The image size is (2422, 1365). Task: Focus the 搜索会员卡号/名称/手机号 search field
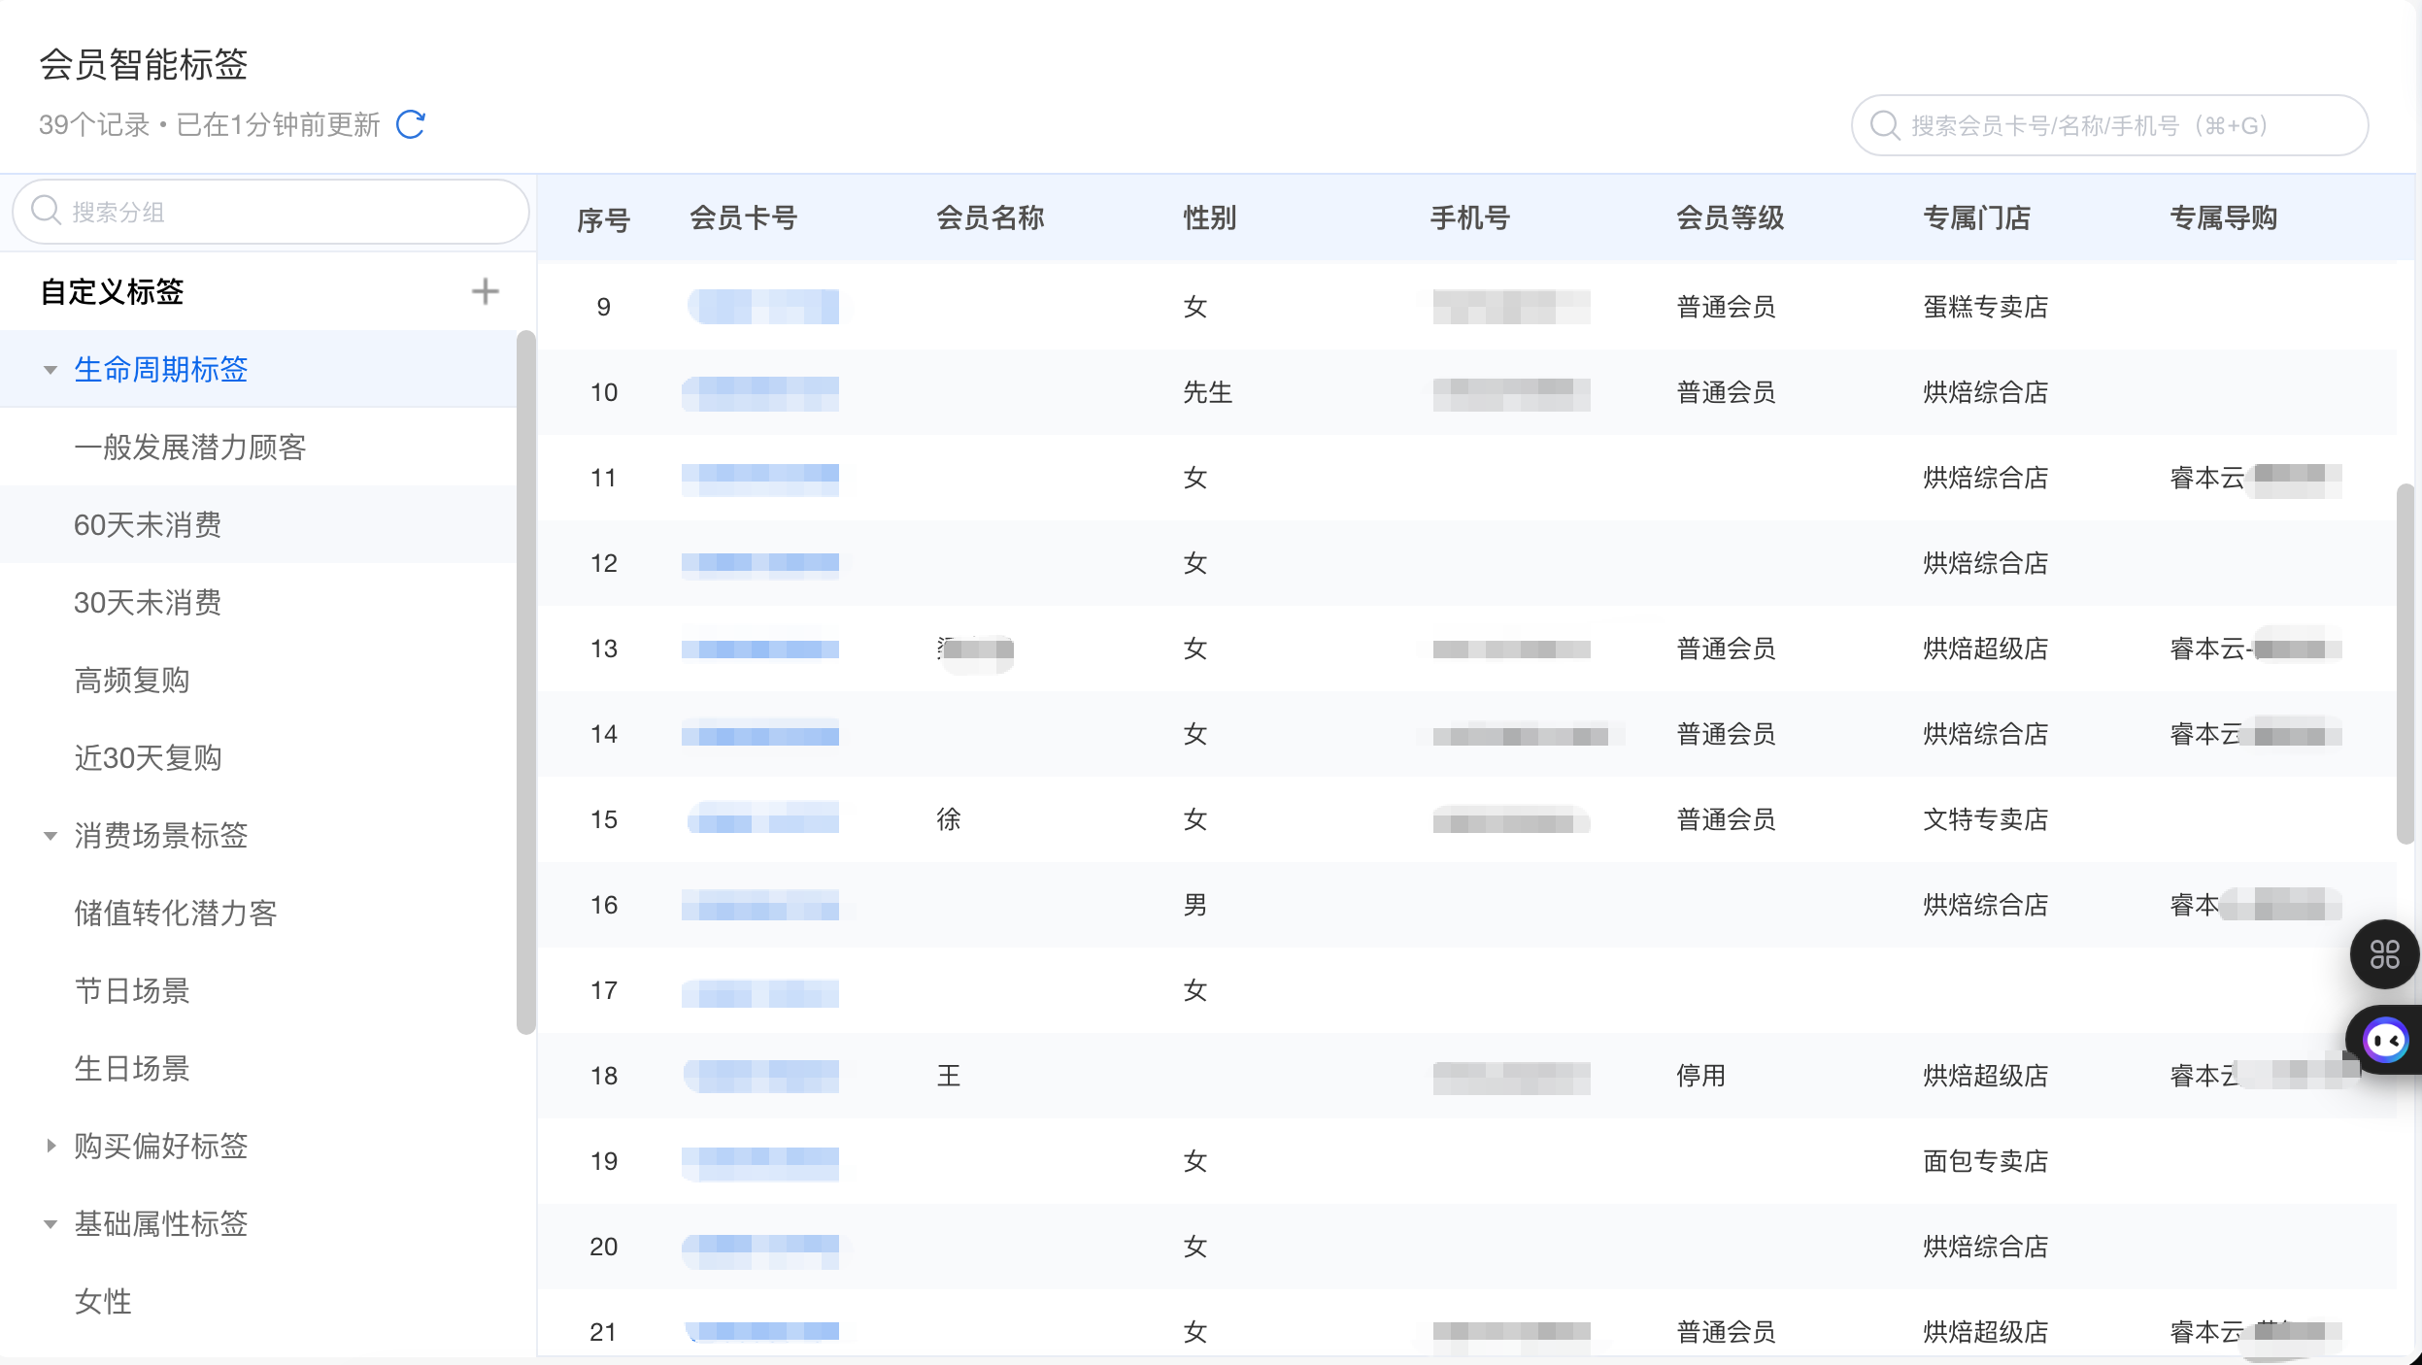click(x=2109, y=125)
